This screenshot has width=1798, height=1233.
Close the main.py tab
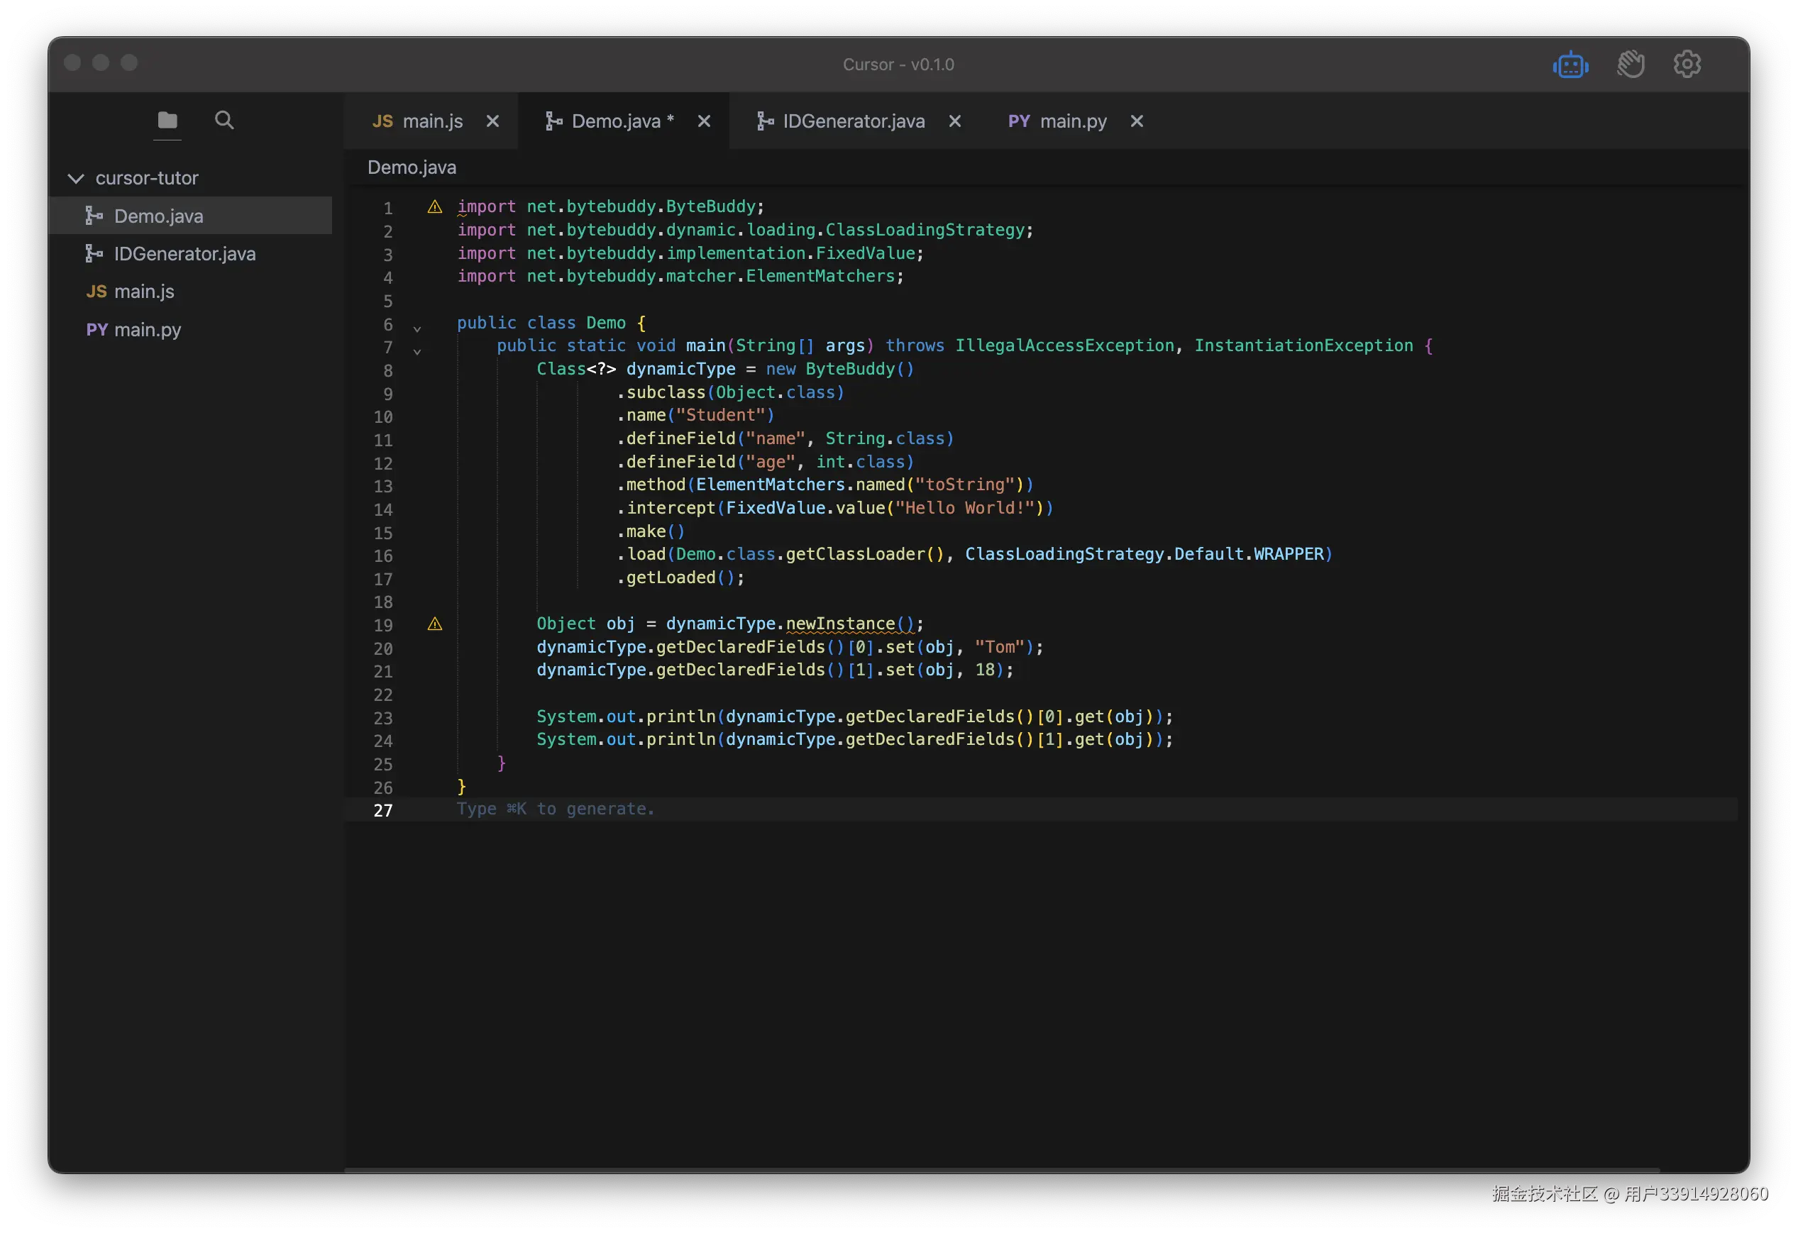[x=1137, y=121]
